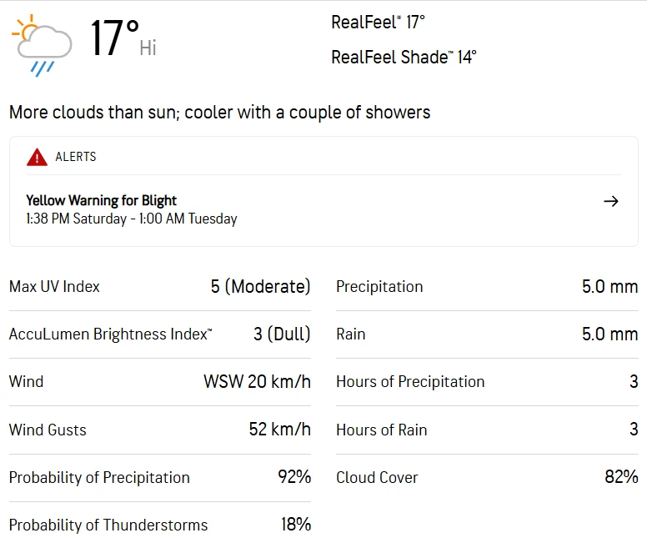Click the Probability of Thunderstorms row

click(x=159, y=525)
